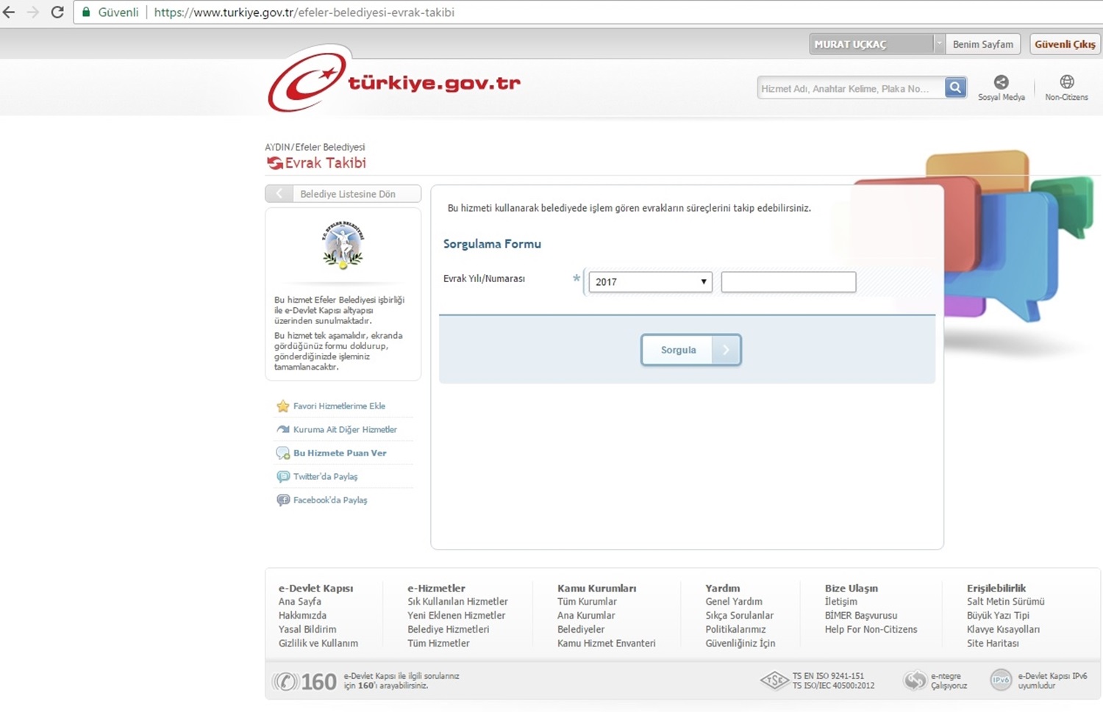This screenshot has height=712, width=1103.
Task: Click the Twitter'da Paylaş speech icon
Action: point(282,477)
